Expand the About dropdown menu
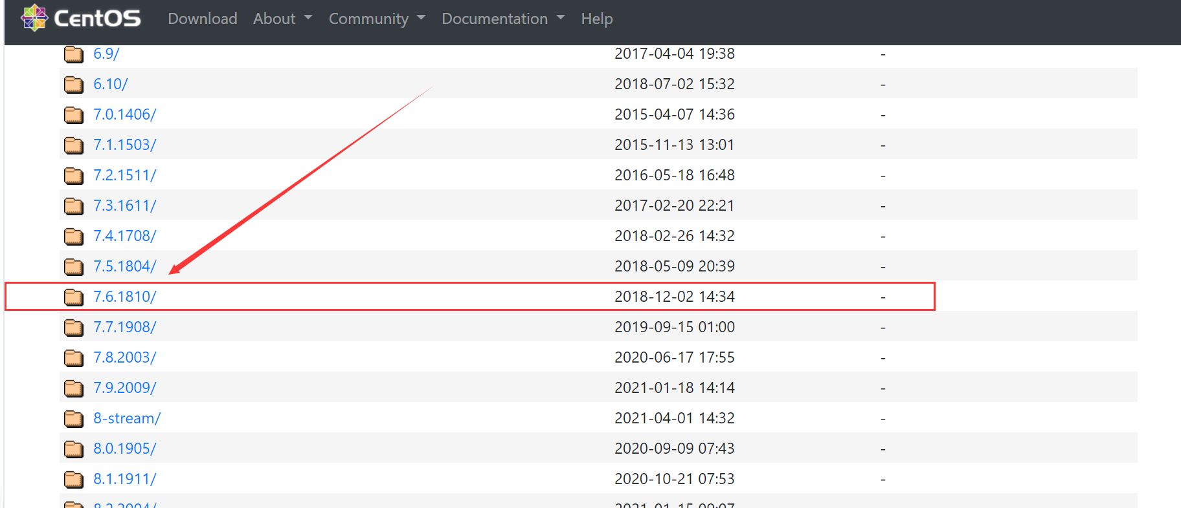The height and width of the screenshot is (508, 1181). click(283, 19)
